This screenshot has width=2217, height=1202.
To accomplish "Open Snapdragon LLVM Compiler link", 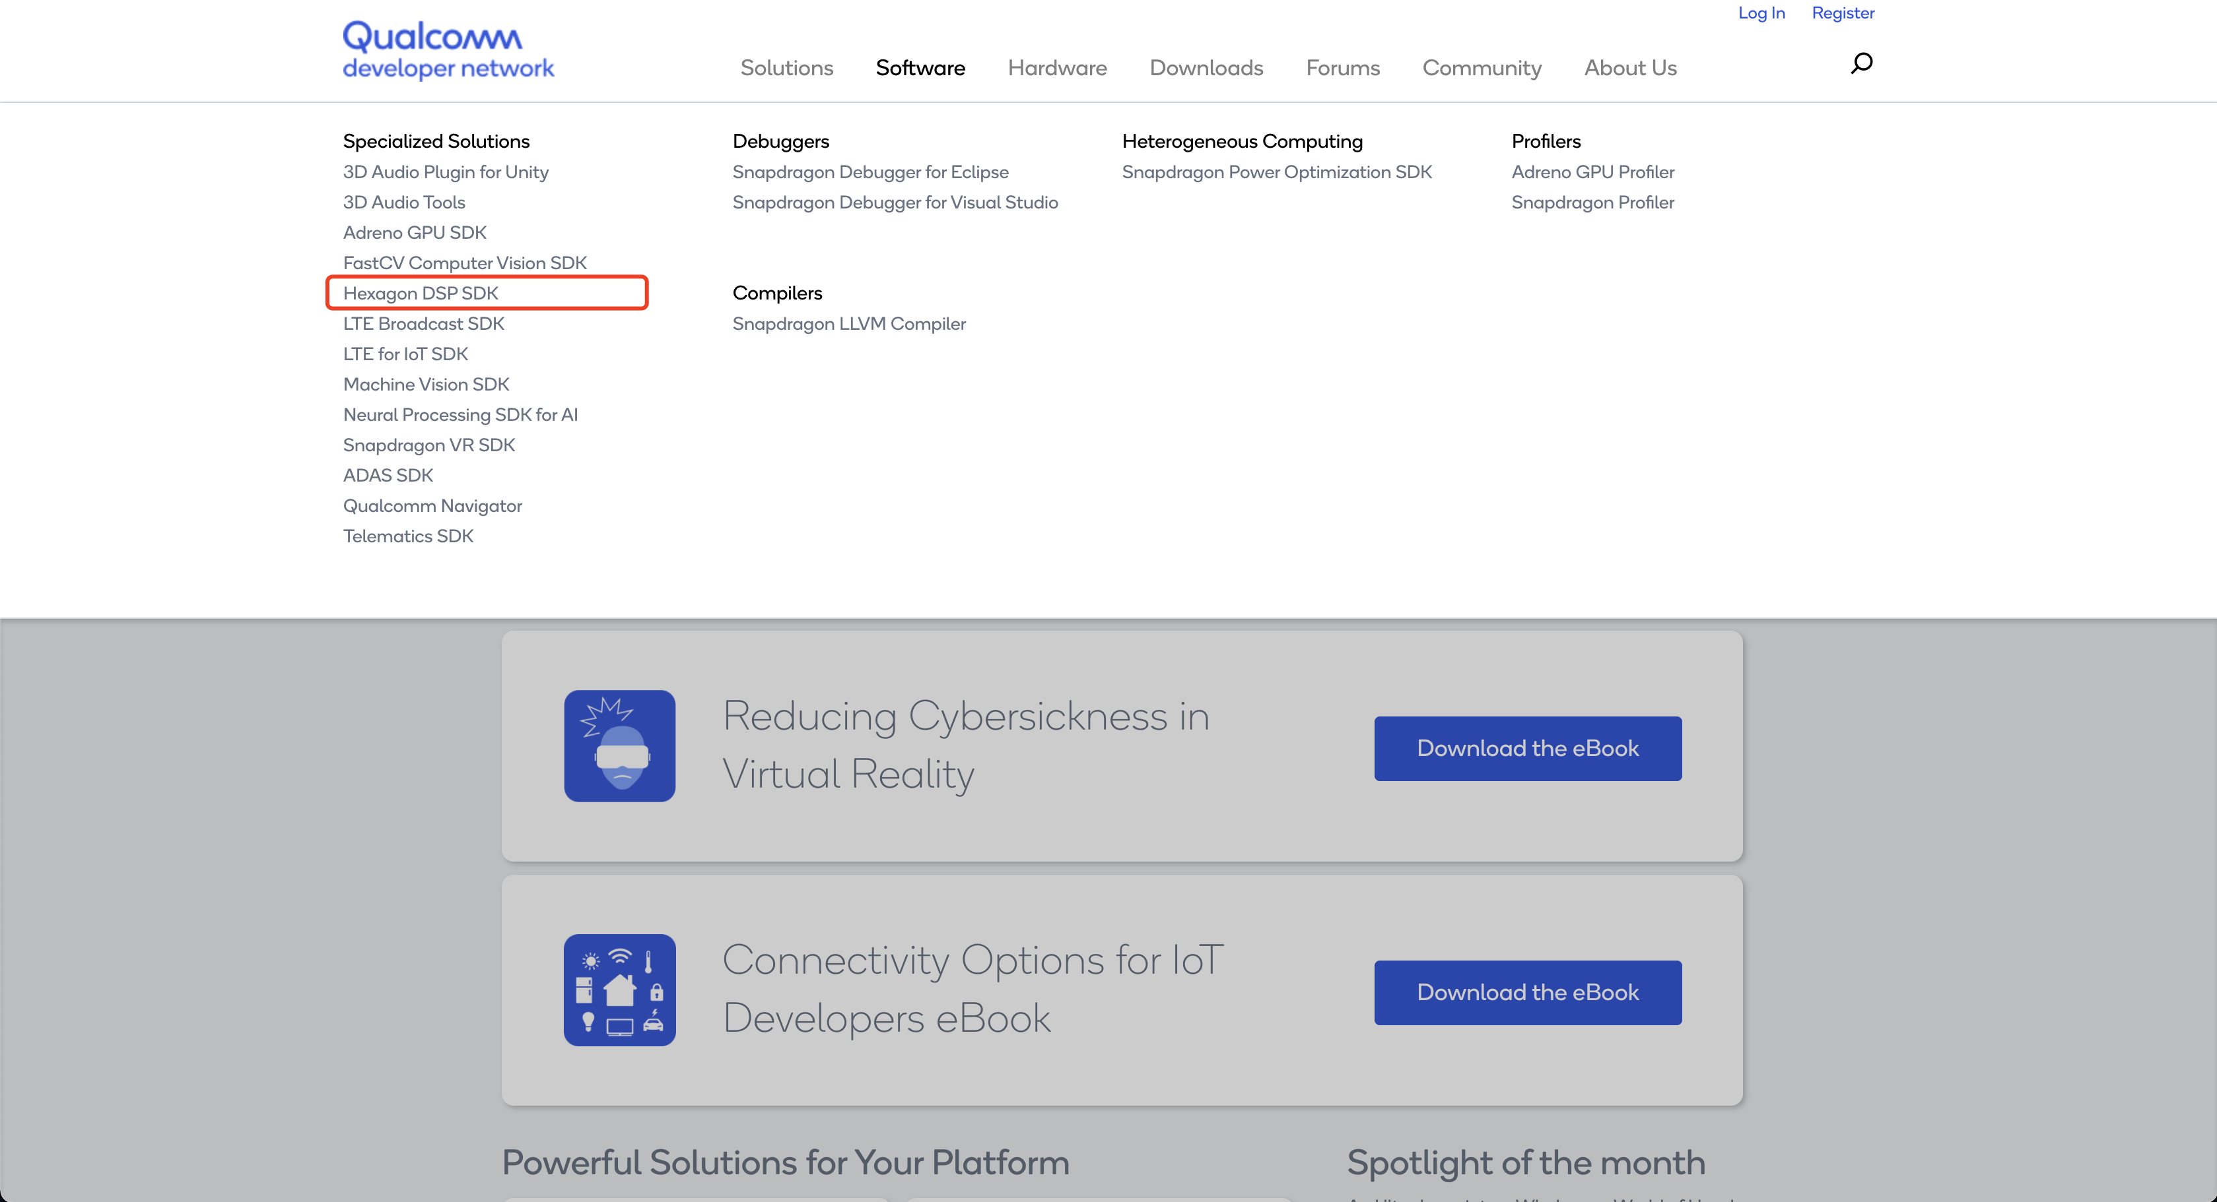I will coord(848,324).
